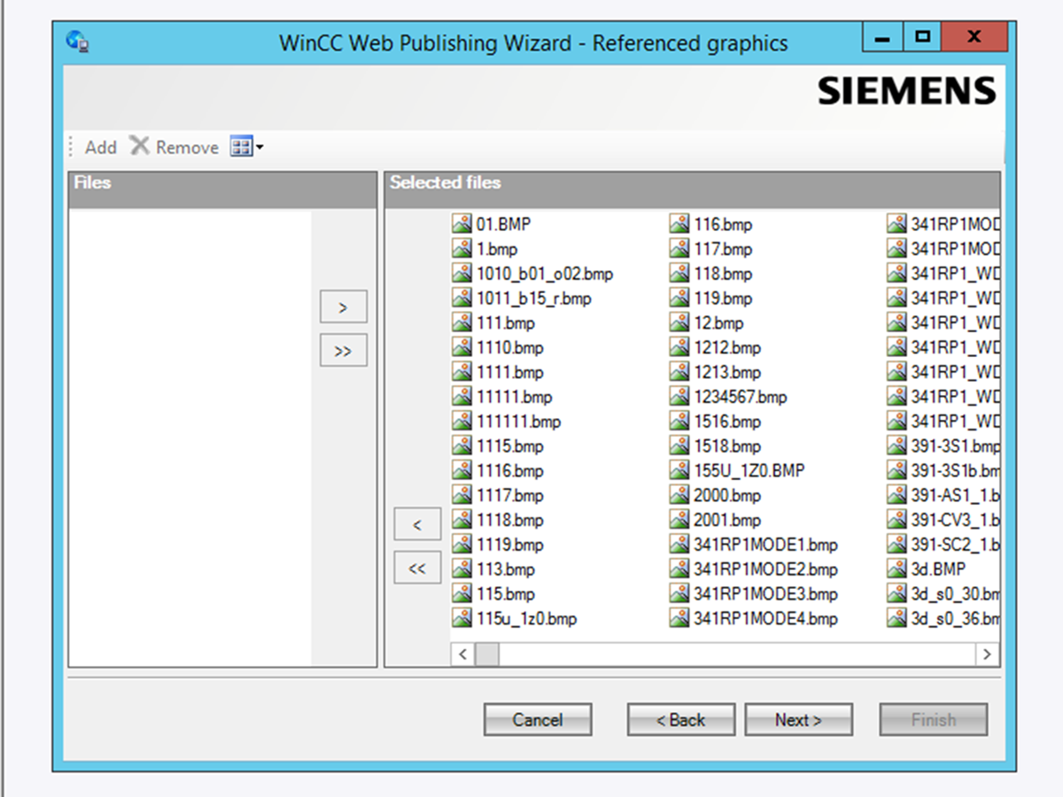1063x797 pixels.
Task: Click the wizard icon in title bar
Action: coord(79,42)
